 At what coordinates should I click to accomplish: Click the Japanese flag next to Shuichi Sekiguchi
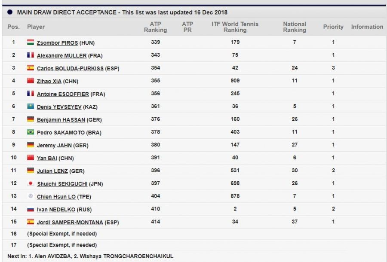[x=31, y=183]
